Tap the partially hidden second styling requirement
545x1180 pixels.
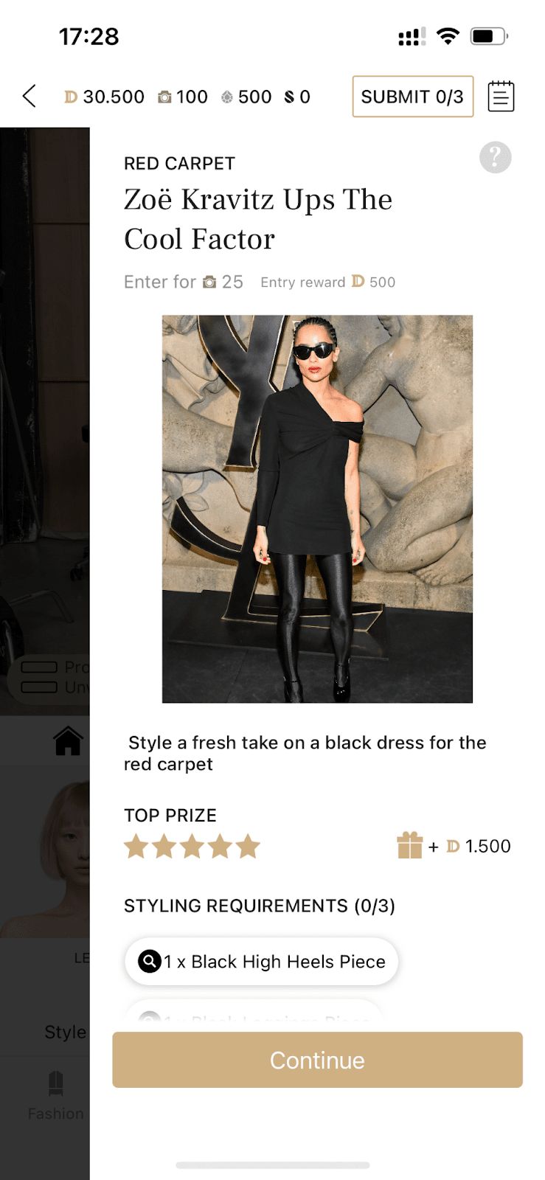tap(253, 1010)
